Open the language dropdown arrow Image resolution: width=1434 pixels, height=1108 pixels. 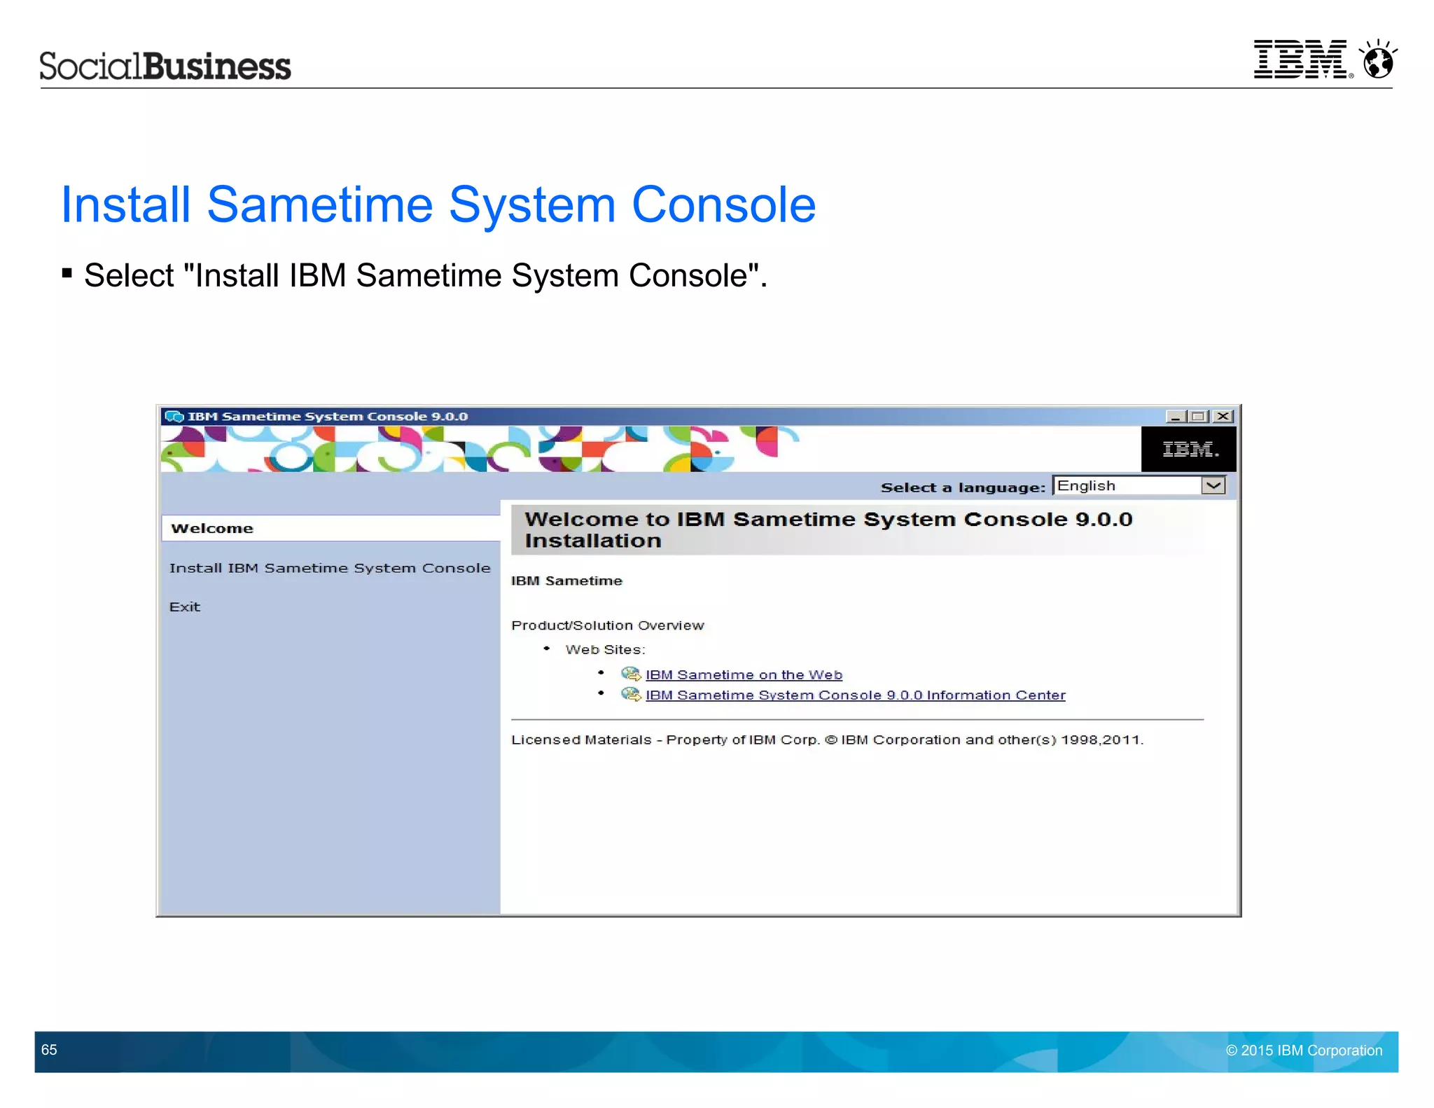pos(1213,485)
